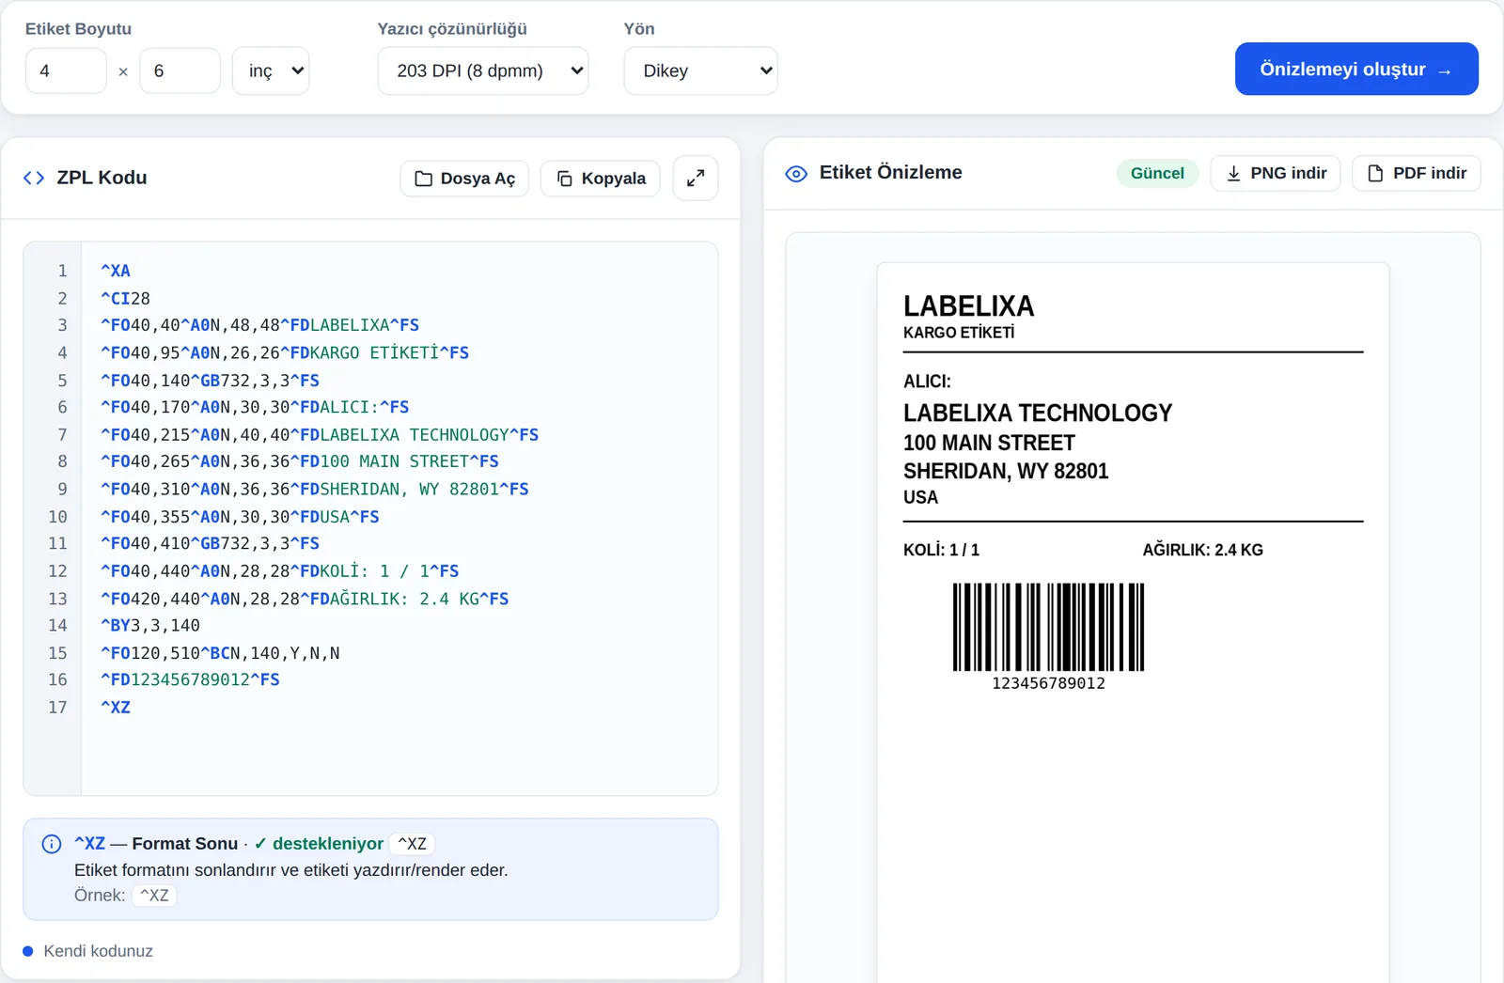Click code line 1 with ^XA

click(x=116, y=271)
